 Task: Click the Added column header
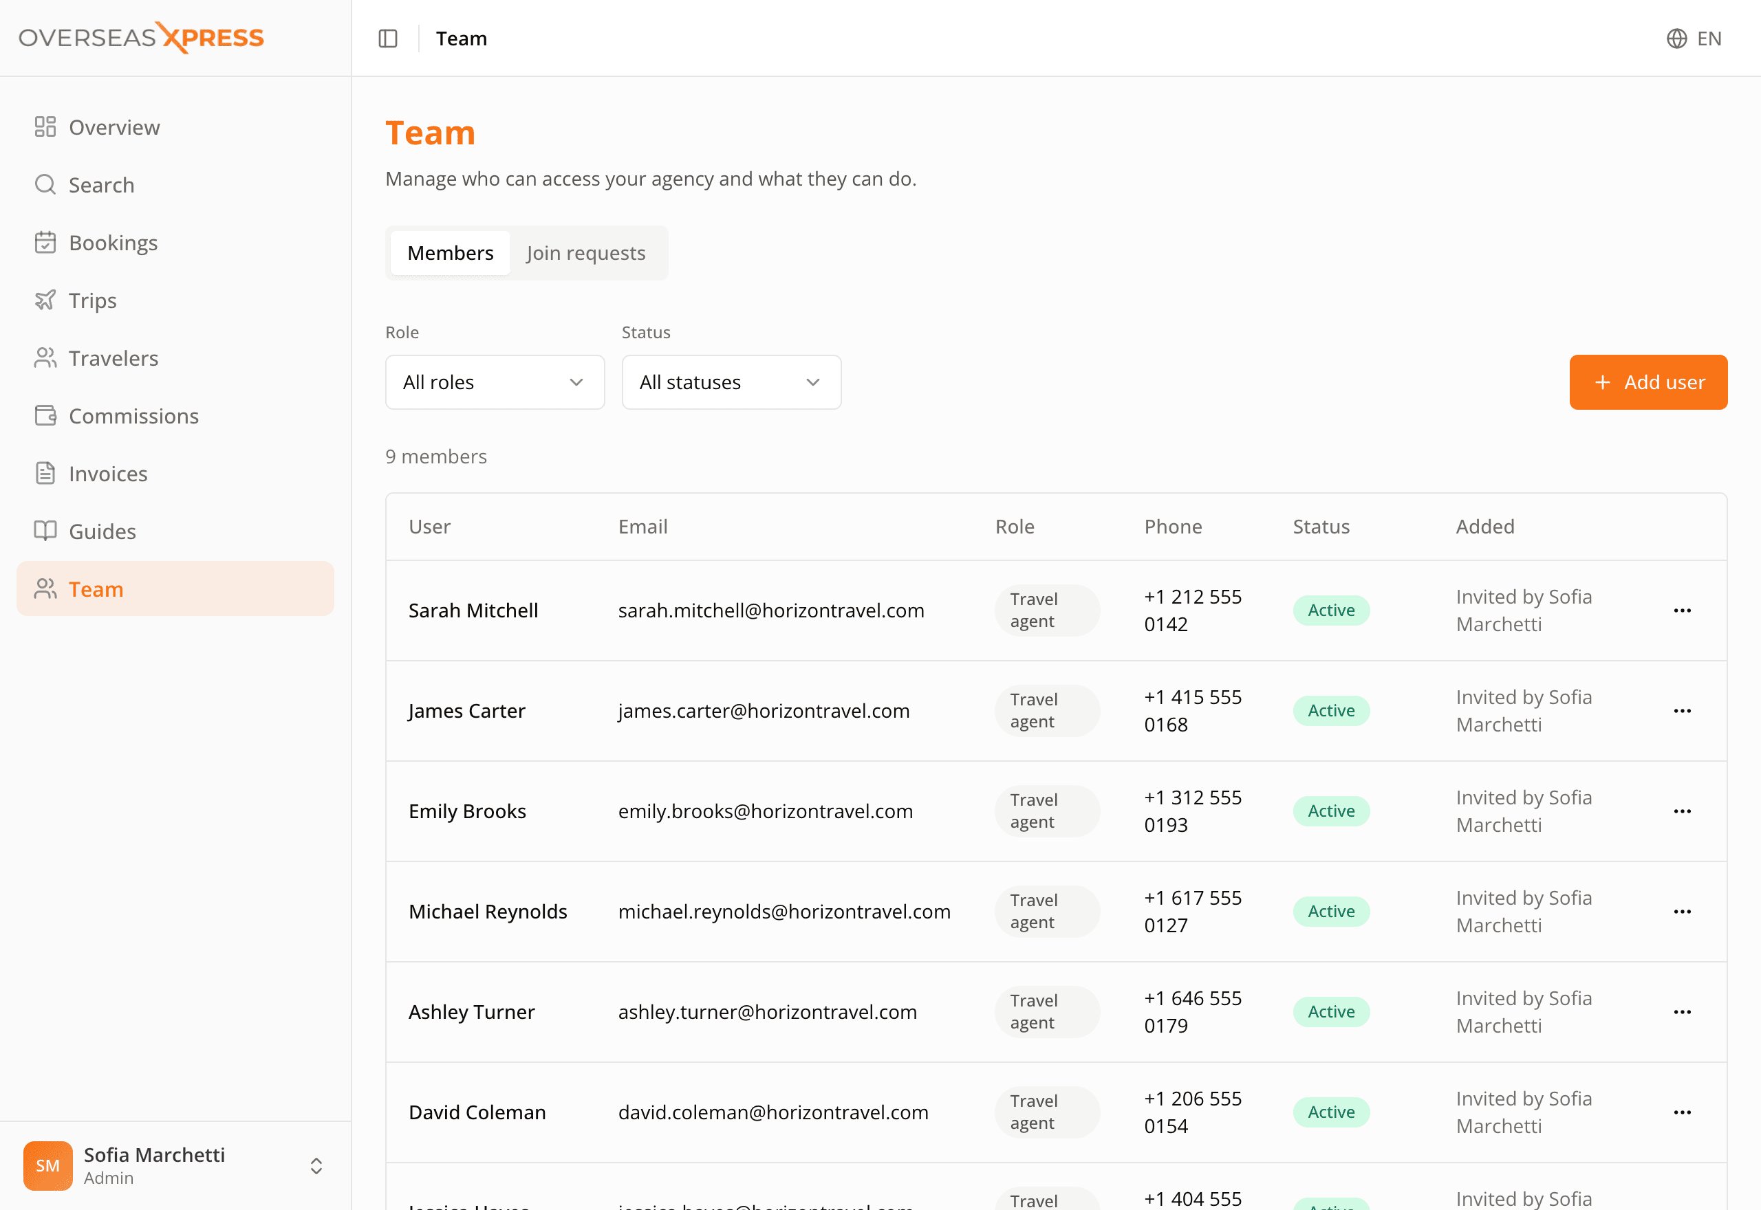tap(1485, 527)
